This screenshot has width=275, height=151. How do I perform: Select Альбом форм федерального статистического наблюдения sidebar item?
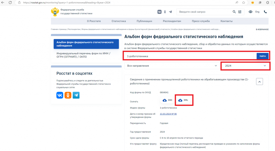[86, 44]
